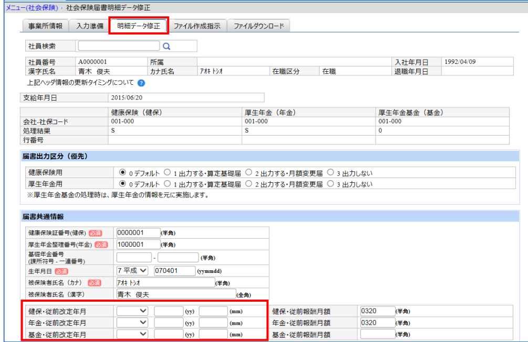Follow the メニュー(社会保険) breadcrumb link
Viewport: 528px width, 342px height.
pyautogui.click(x=31, y=8)
